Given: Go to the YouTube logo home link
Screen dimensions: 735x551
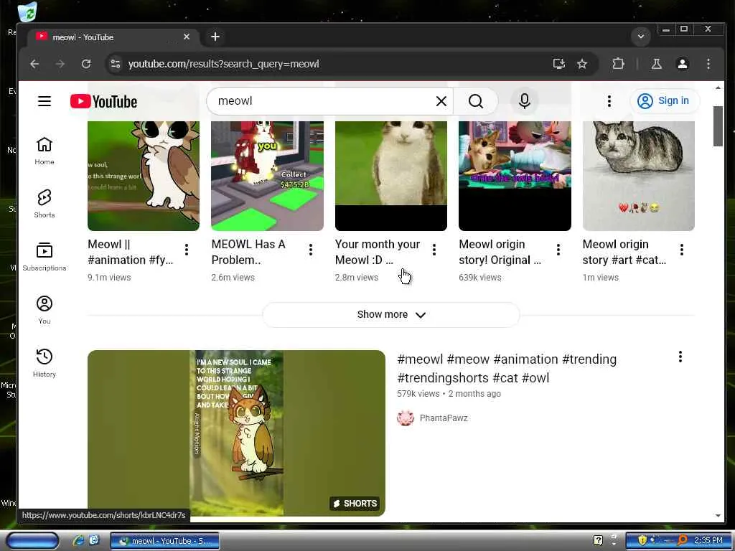Looking at the screenshot, I should 103,101.
